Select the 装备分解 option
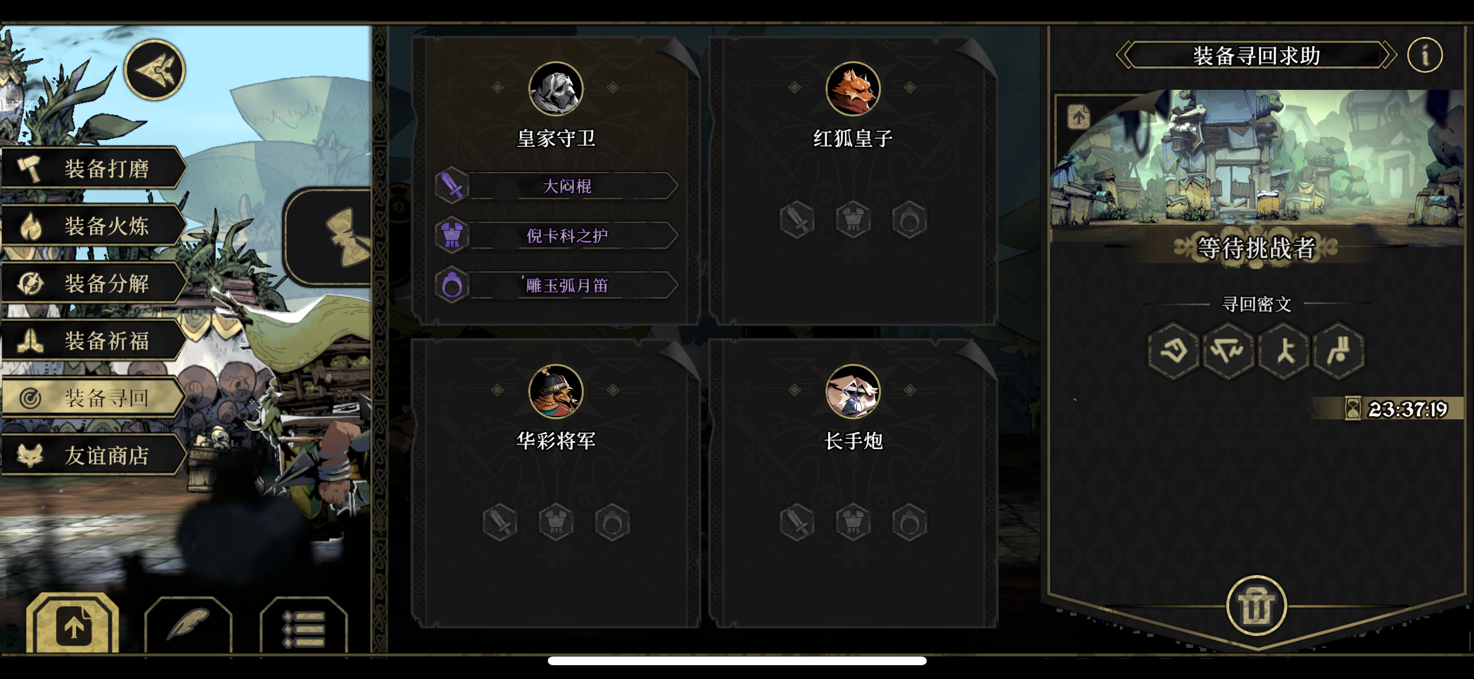The width and height of the screenshot is (1474, 679). 93,283
